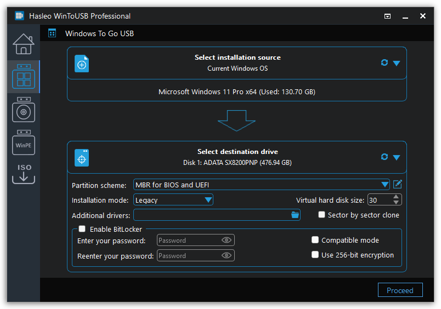Decrease virtual hard disk size
Screen dimensions: 441x309
(x=396, y=202)
